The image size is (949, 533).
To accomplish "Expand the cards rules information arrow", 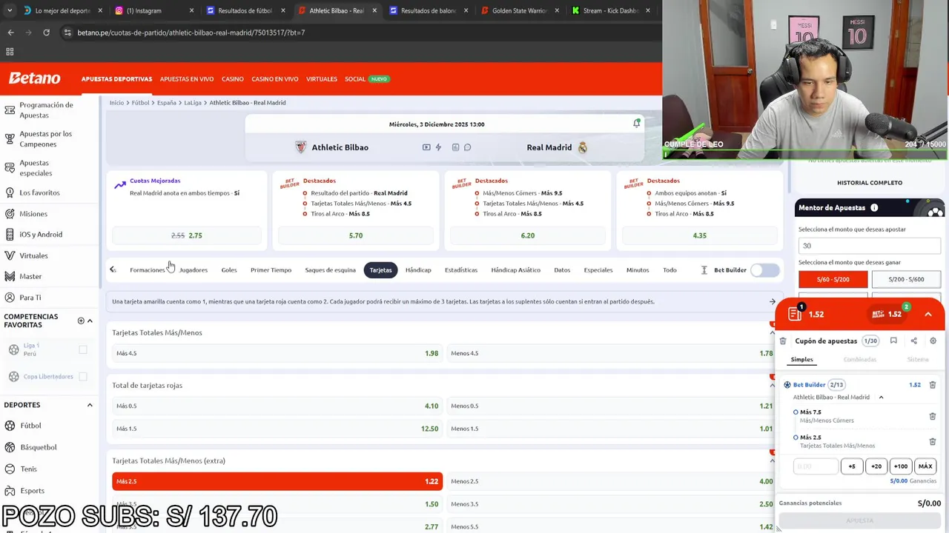I will 773,301.
